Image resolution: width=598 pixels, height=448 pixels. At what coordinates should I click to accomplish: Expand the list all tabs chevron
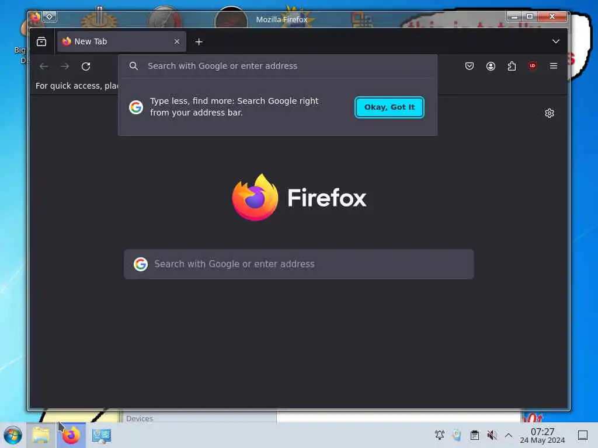pyautogui.click(x=556, y=41)
